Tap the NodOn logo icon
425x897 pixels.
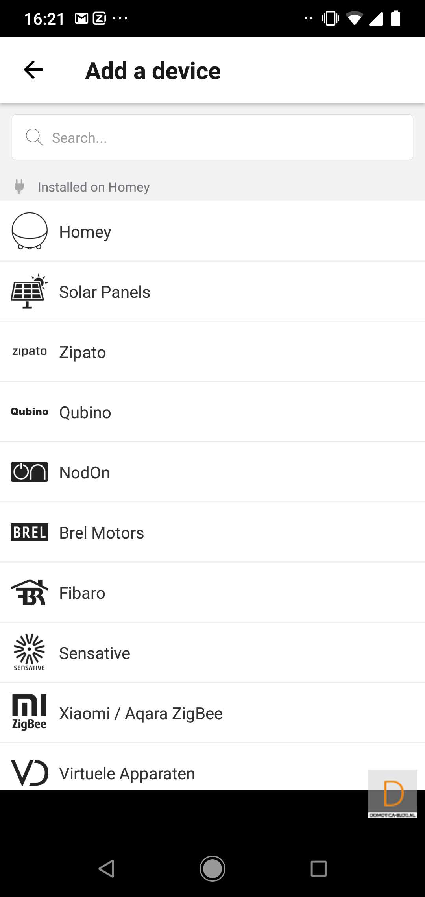(x=30, y=472)
